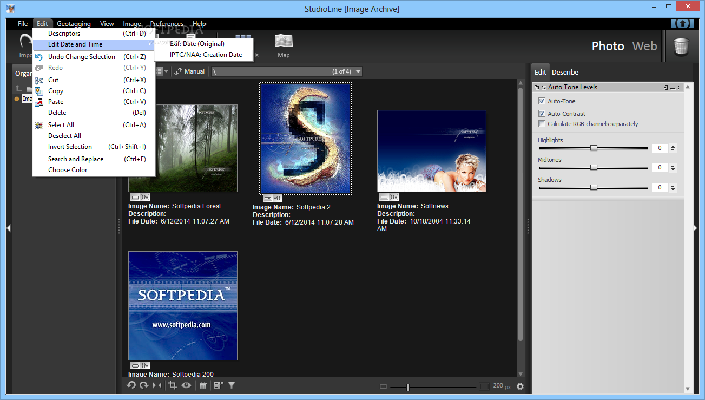Open the Trash bin icon
The image size is (705, 400).
681,46
